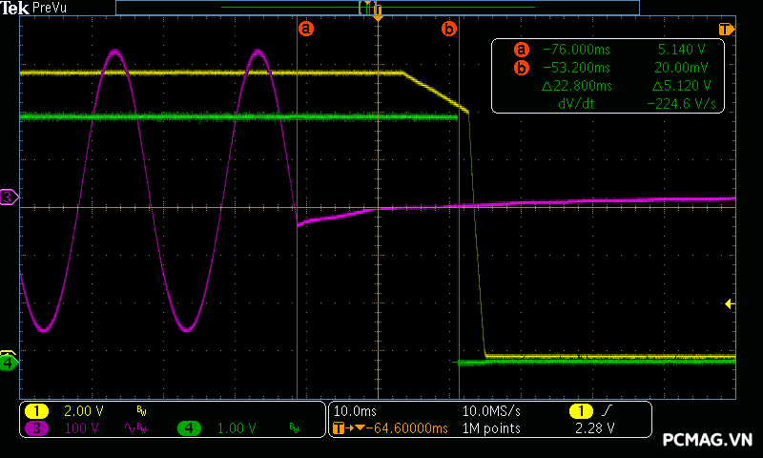Click the 10.0ms timebase readout

(355, 410)
